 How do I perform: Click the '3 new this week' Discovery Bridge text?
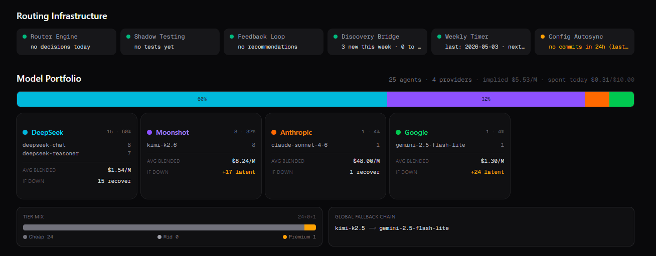381,47
